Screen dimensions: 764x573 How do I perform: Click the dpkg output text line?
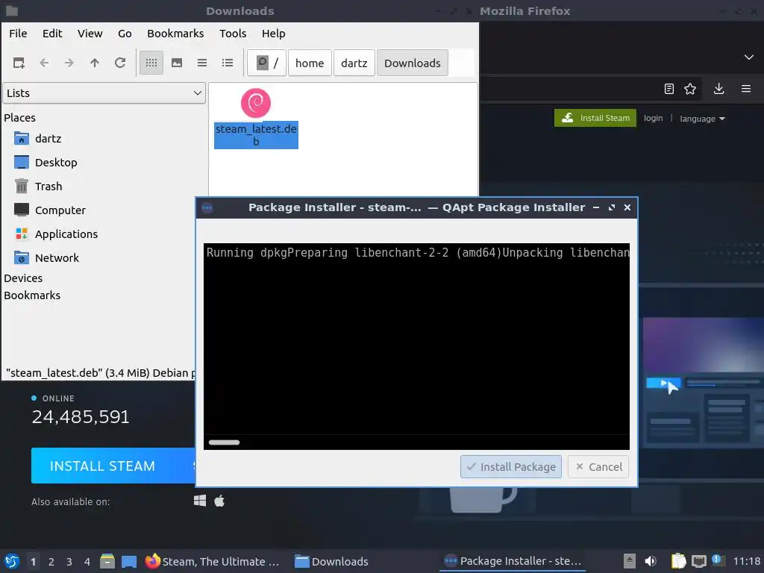(x=418, y=253)
